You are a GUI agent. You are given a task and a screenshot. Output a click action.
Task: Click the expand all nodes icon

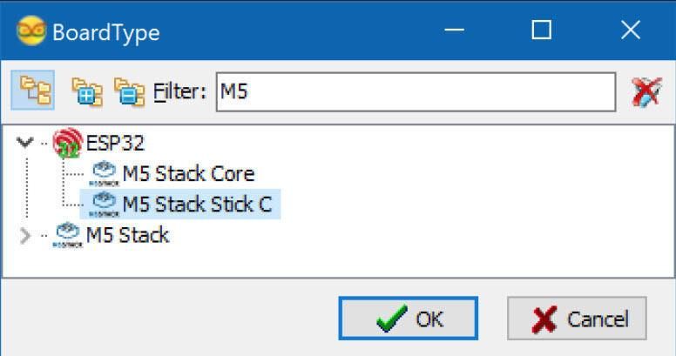pos(86,91)
